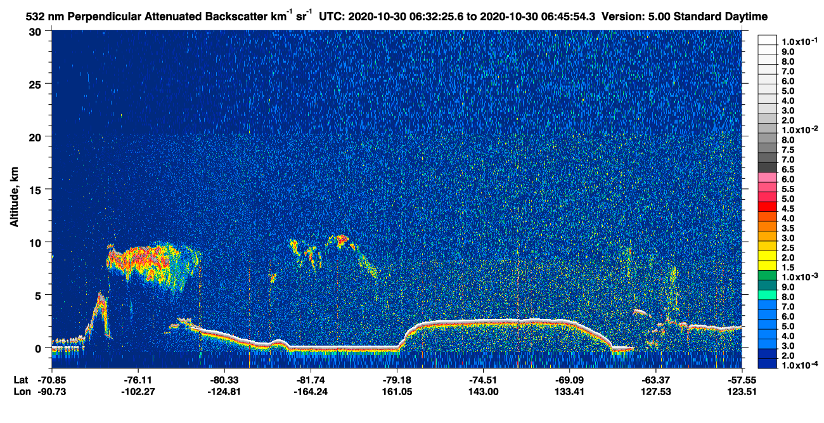Click longitude value '143.00'
Screen dimensions: 824x423
click(x=483, y=392)
